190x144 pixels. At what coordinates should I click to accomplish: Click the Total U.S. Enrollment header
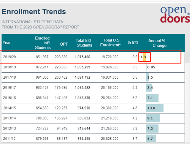tap(110, 43)
